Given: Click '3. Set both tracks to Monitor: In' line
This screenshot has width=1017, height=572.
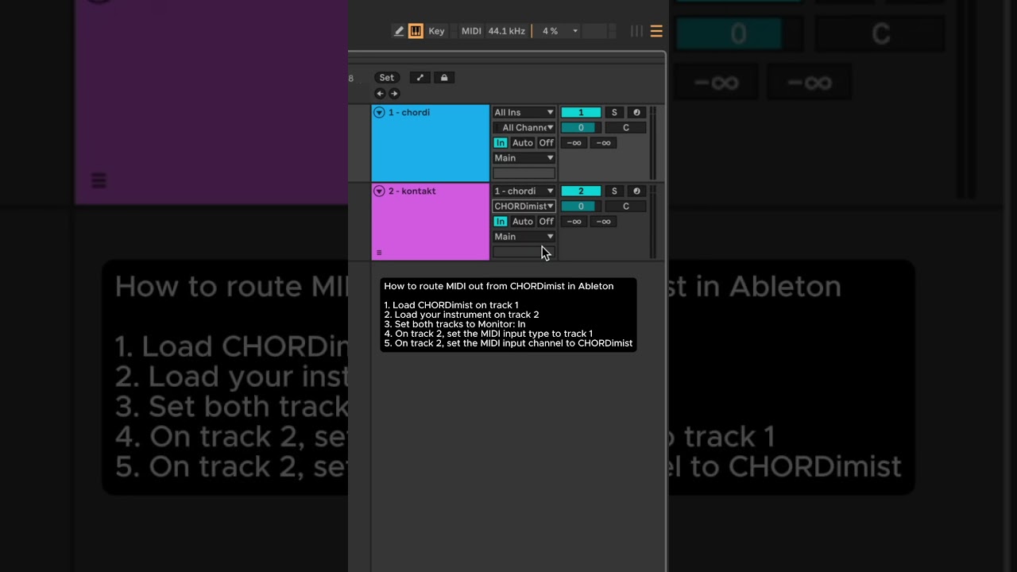Looking at the screenshot, I should coord(454,324).
